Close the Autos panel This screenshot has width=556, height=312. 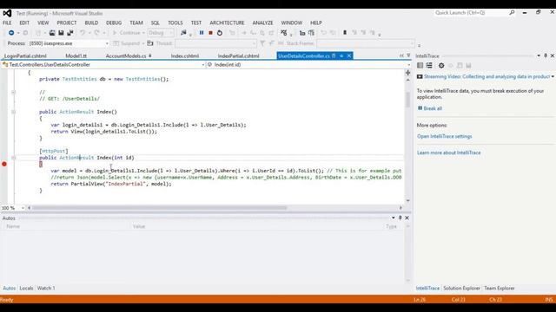point(407,218)
